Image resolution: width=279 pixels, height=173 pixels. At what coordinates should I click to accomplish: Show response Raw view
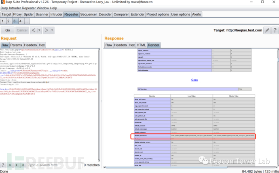click(109, 45)
